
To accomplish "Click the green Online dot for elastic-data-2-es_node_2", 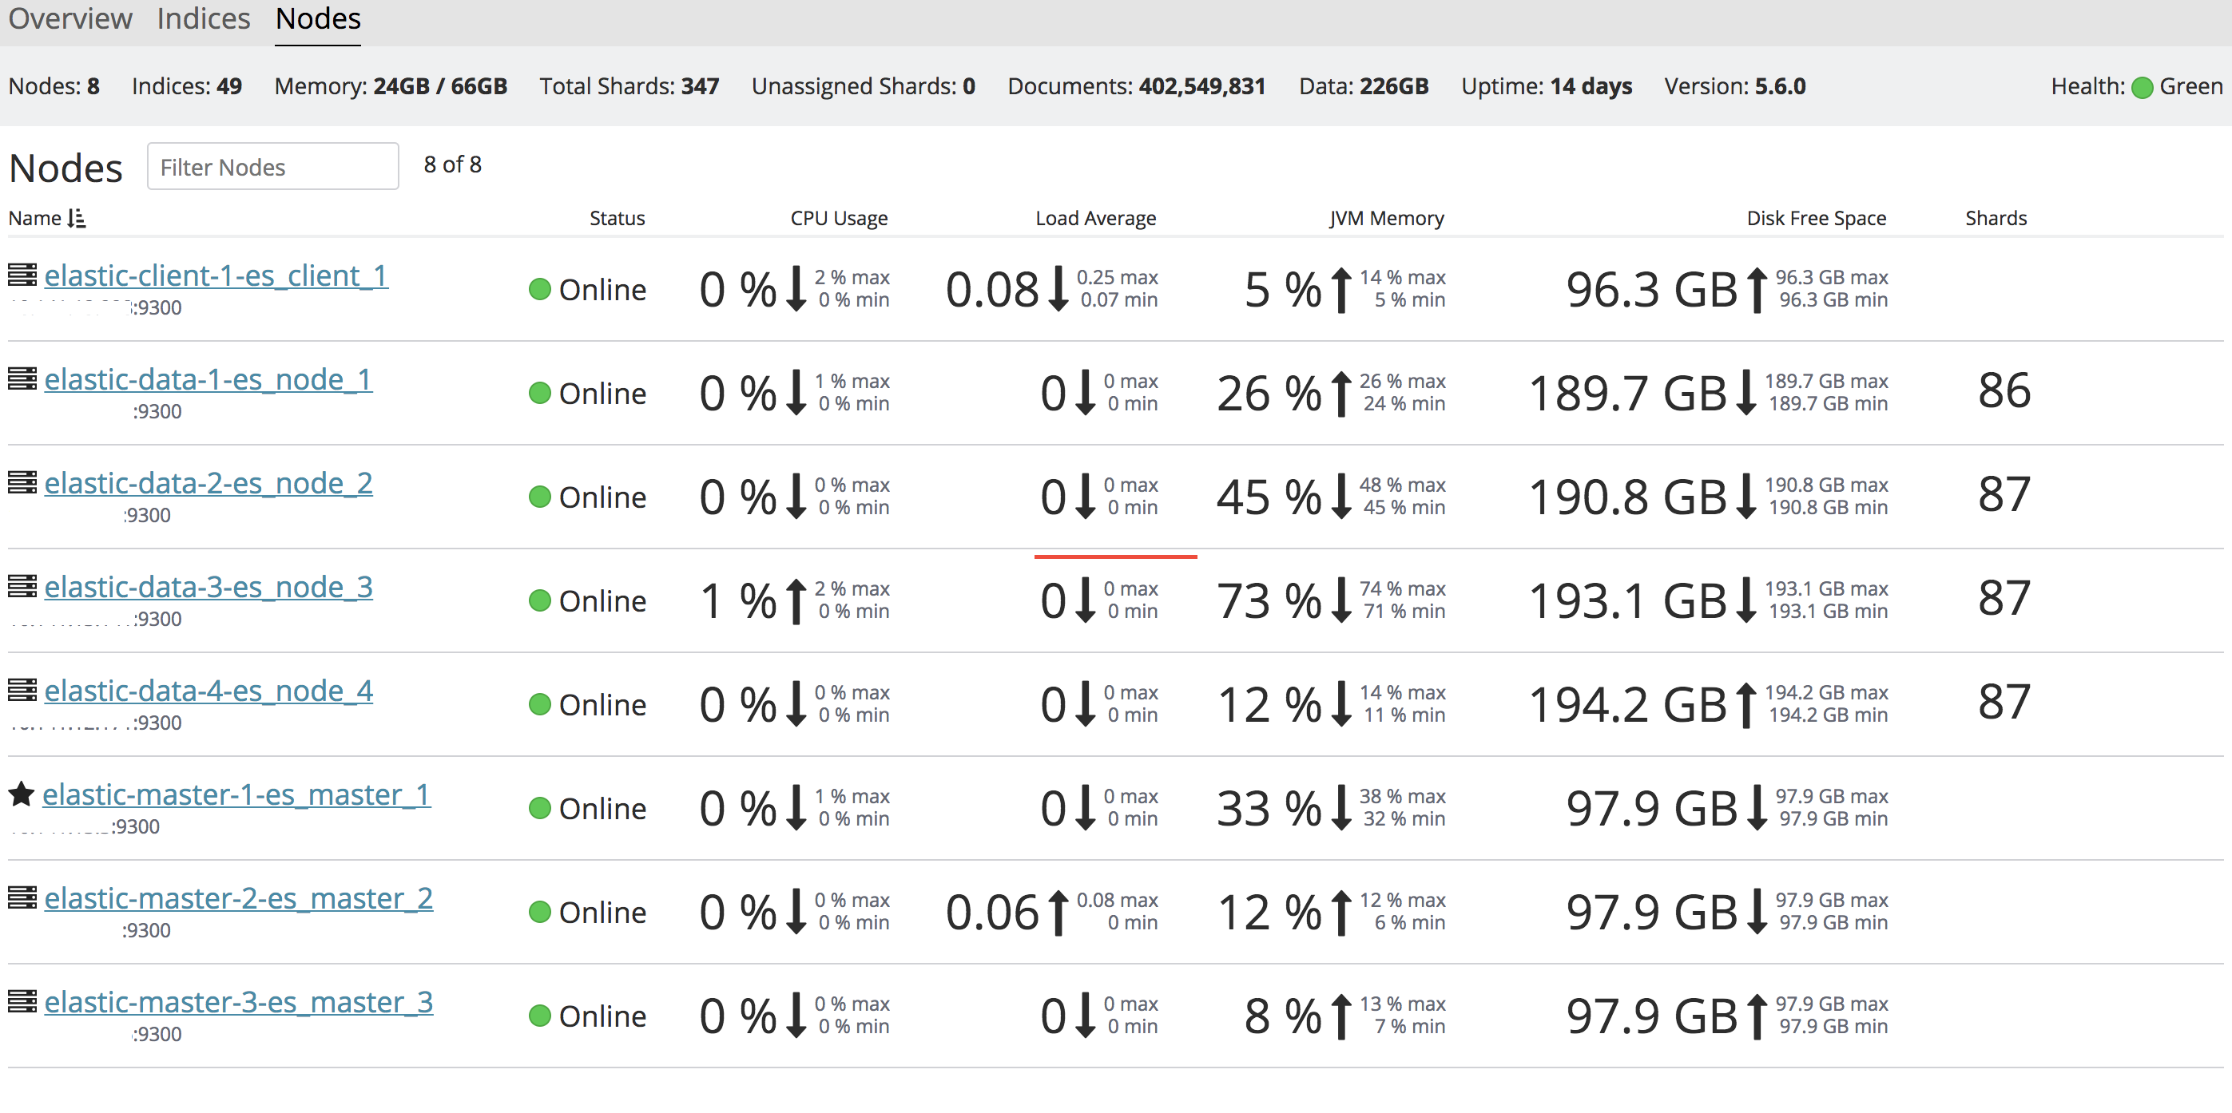I will (x=540, y=497).
